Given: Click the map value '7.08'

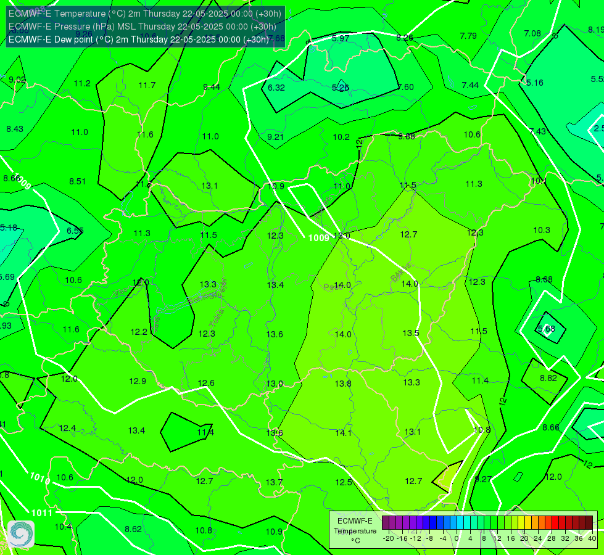Looking at the screenshot, I should tap(532, 33).
